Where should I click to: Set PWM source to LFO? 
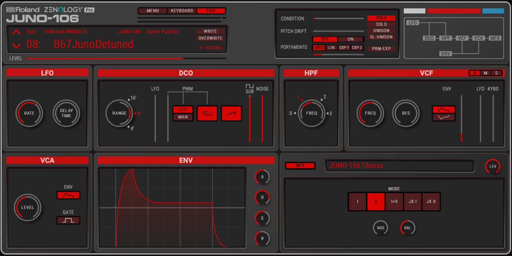(x=183, y=109)
